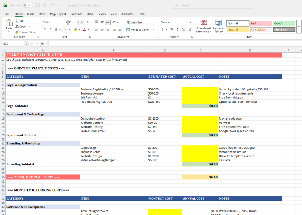Toggle Bold formatting
This screenshot has height=215, width=302.
click(x=45, y=29)
